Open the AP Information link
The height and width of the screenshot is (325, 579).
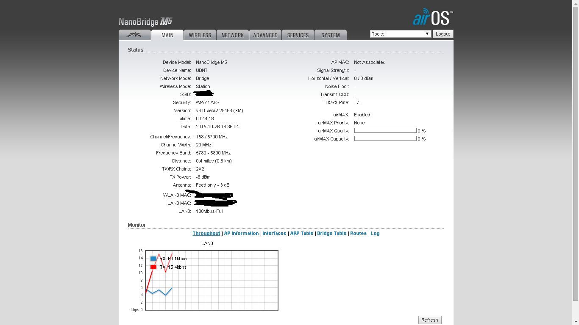pyautogui.click(x=241, y=233)
